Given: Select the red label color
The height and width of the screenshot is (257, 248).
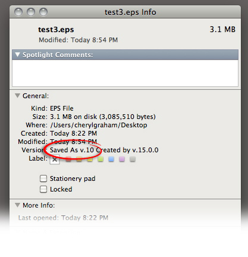Looking at the screenshot, I should pyautogui.click(x=68, y=159).
